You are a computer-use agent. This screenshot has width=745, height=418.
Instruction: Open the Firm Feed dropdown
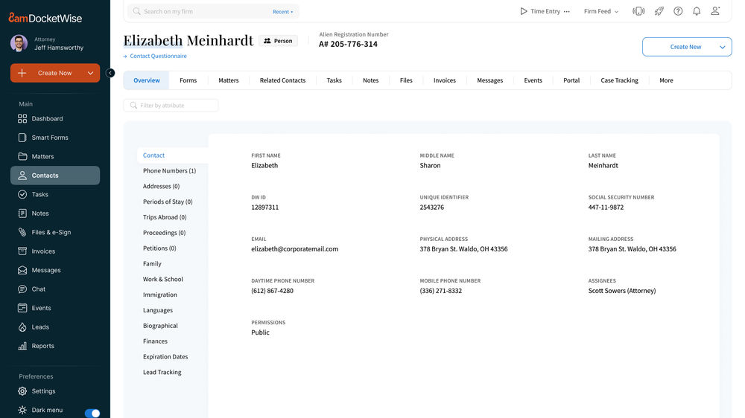(601, 11)
